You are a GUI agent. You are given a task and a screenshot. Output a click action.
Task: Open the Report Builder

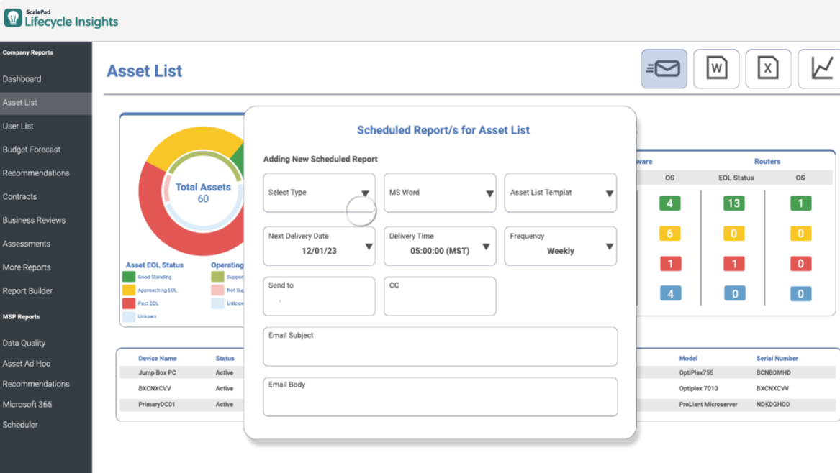point(29,290)
